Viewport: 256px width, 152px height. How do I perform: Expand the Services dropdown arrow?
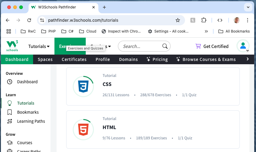click(x=109, y=46)
